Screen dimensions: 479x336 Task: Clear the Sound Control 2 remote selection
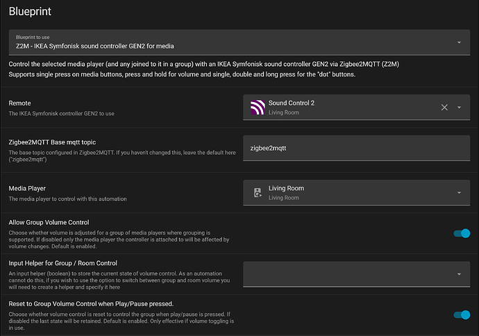point(444,107)
